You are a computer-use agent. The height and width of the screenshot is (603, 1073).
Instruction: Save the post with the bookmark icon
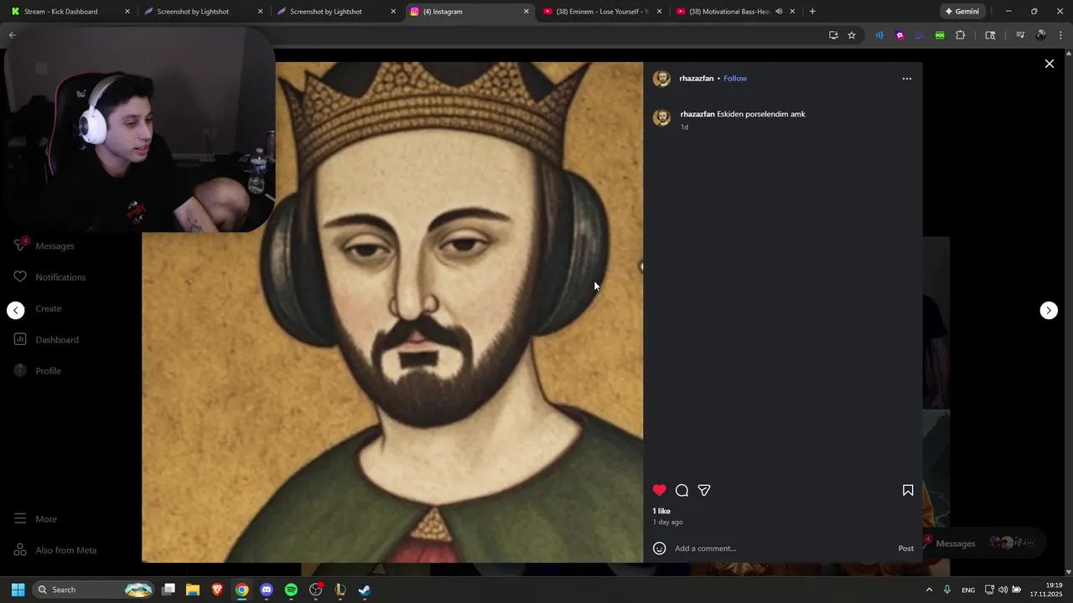click(908, 490)
